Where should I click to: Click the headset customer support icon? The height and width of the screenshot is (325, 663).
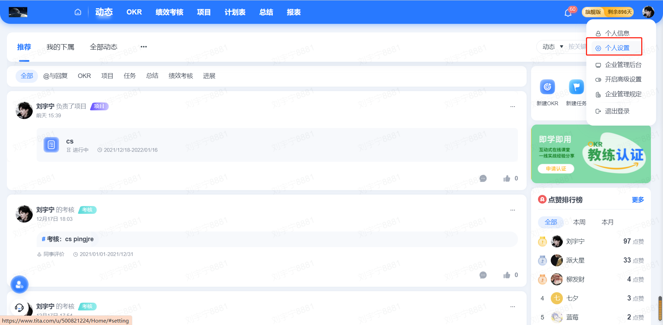coord(19,307)
